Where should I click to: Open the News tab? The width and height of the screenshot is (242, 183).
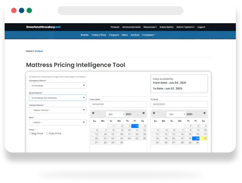(x=125, y=35)
